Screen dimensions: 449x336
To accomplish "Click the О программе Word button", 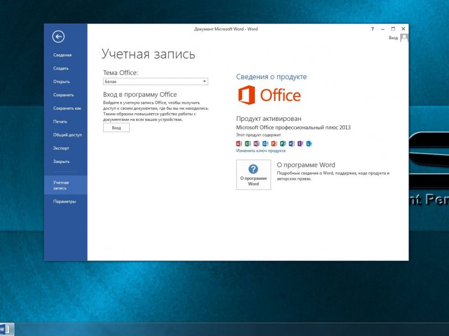I will click(254, 175).
